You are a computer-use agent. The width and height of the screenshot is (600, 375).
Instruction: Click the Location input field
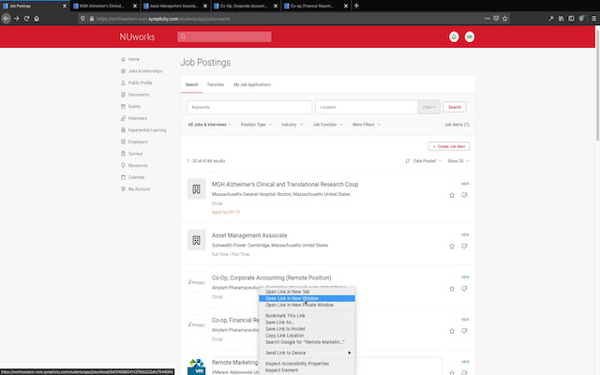pos(367,107)
